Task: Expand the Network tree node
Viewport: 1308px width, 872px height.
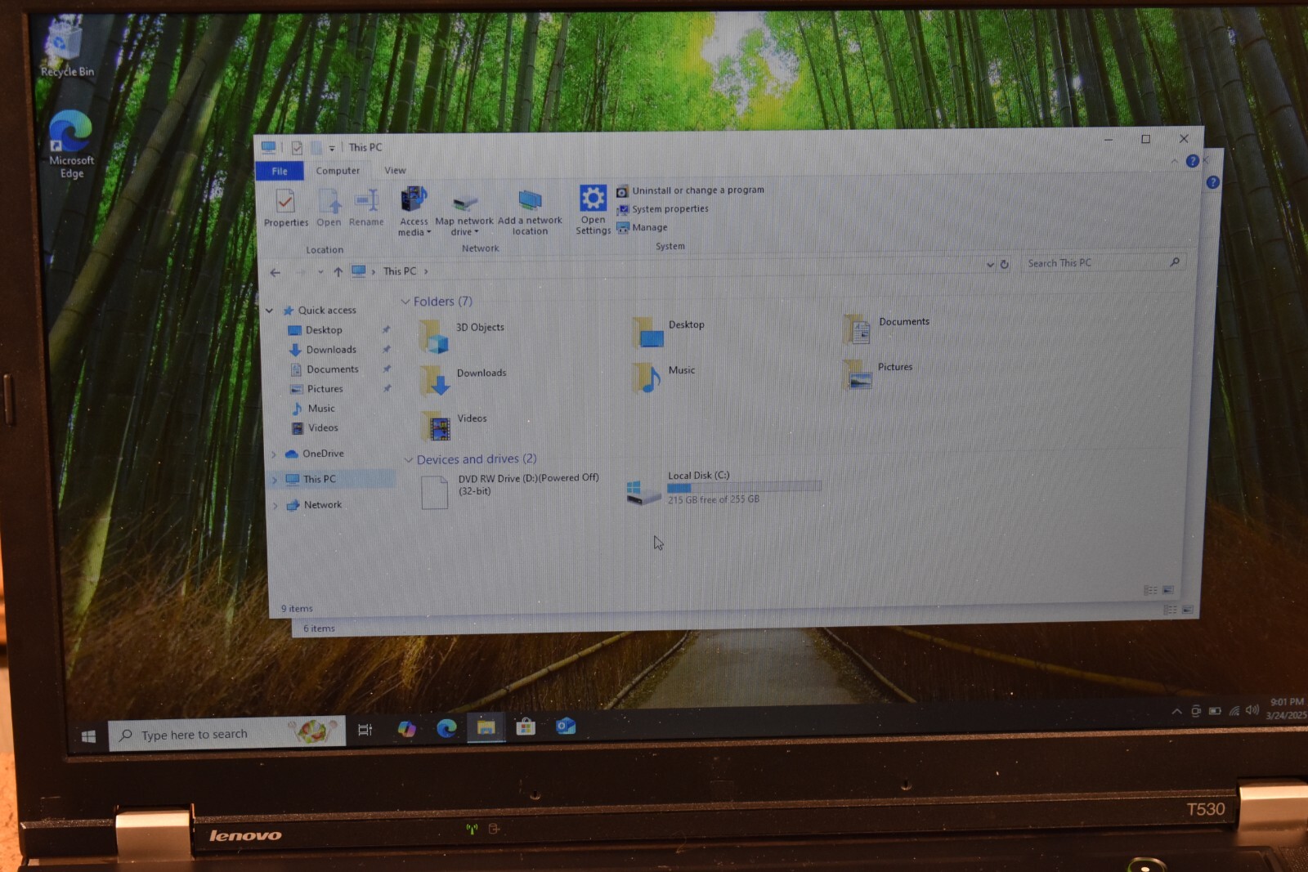Action: [275, 506]
